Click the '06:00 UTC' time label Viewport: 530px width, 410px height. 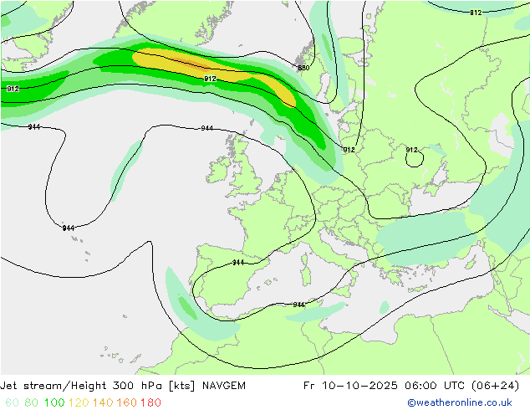435,386
